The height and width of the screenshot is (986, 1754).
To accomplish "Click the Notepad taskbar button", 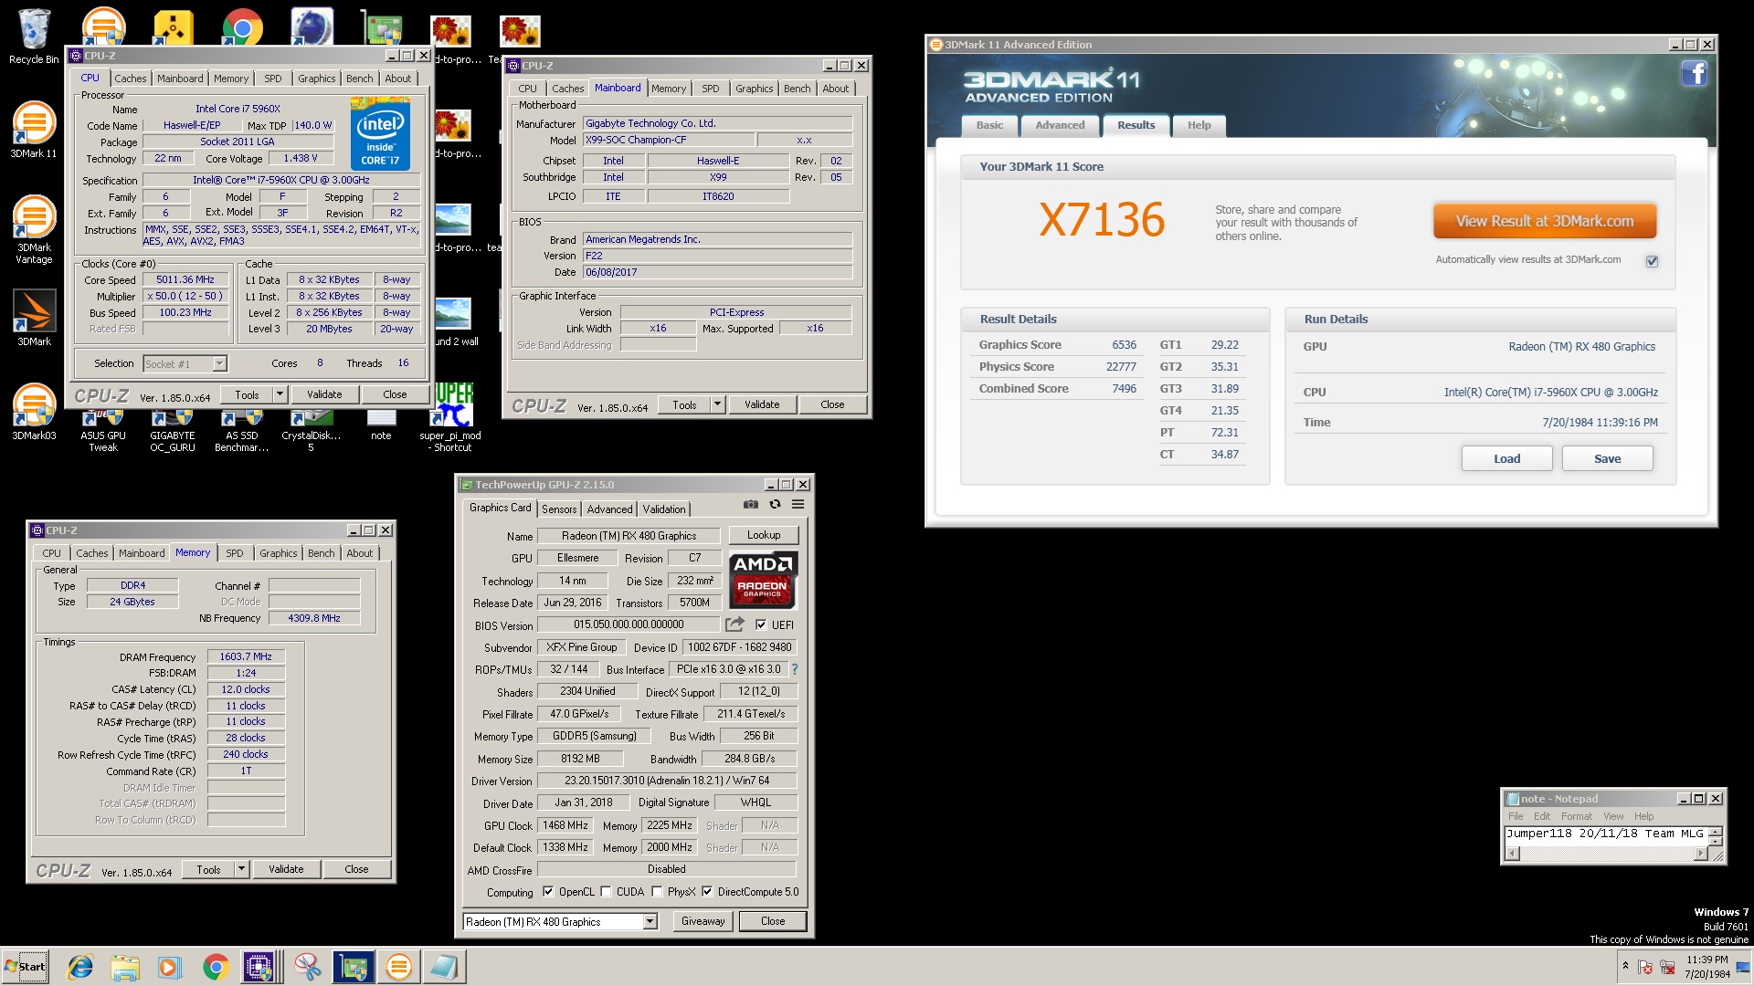I will pos(445,967).
